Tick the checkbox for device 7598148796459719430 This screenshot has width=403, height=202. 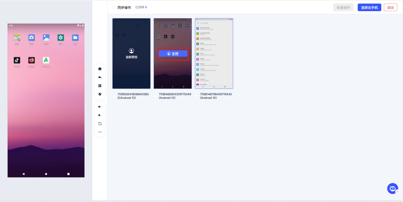(x=197, y=96)
